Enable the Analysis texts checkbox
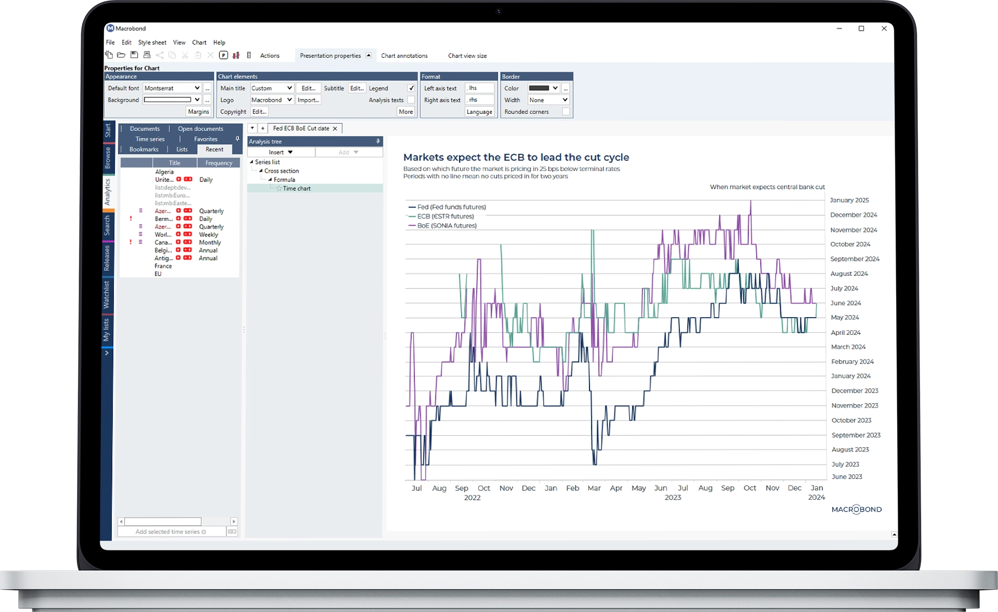Viewport: 998px width, 612px height. (410, 100)
